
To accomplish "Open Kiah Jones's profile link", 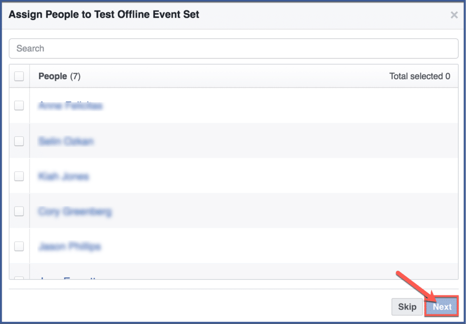I will coord(64,176).
